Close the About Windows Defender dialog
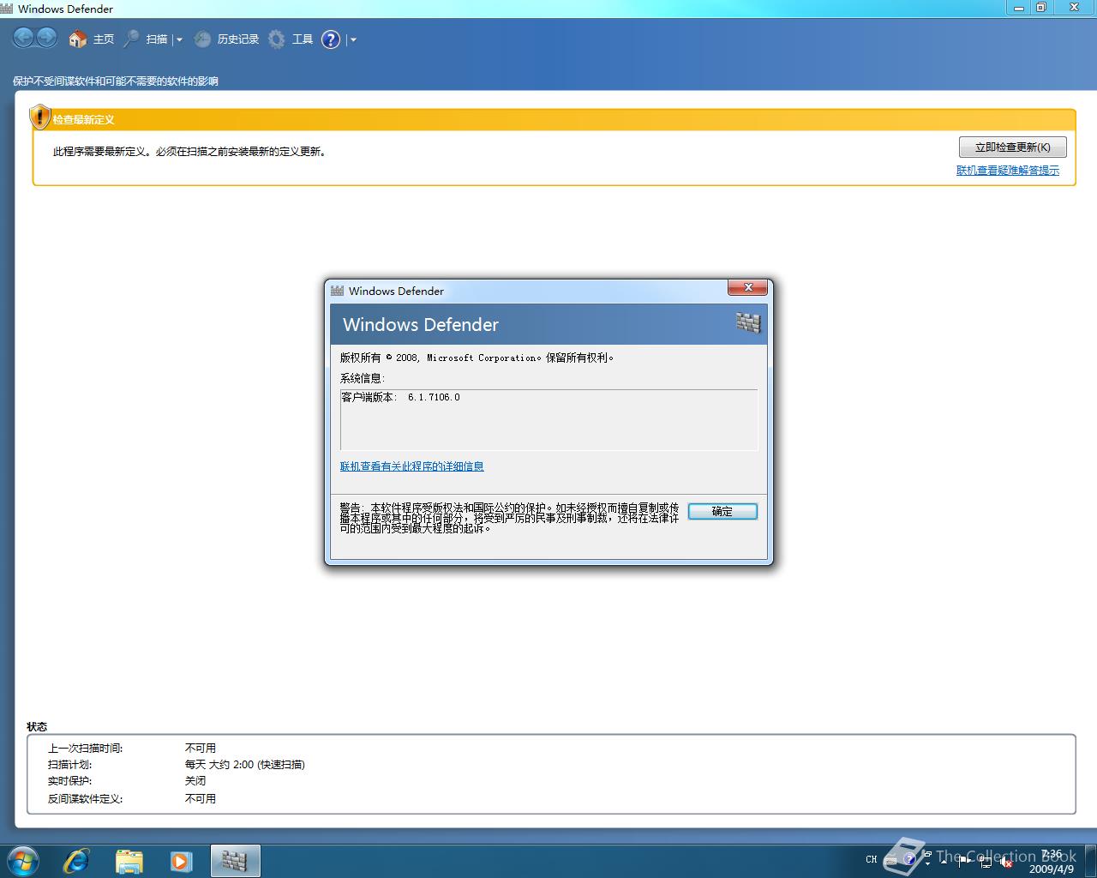 pyautogui.click(x=747, y=288)
